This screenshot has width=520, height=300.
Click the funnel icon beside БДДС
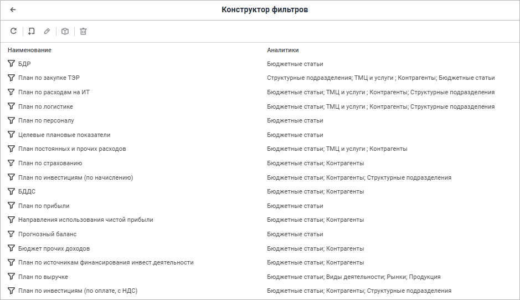coord(11,191)
